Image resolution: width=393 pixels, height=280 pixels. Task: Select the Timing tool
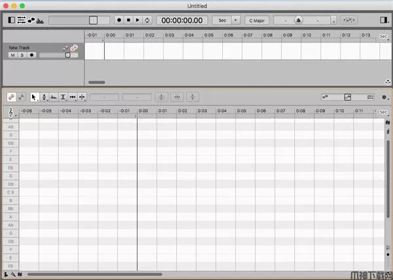(73, 97)
